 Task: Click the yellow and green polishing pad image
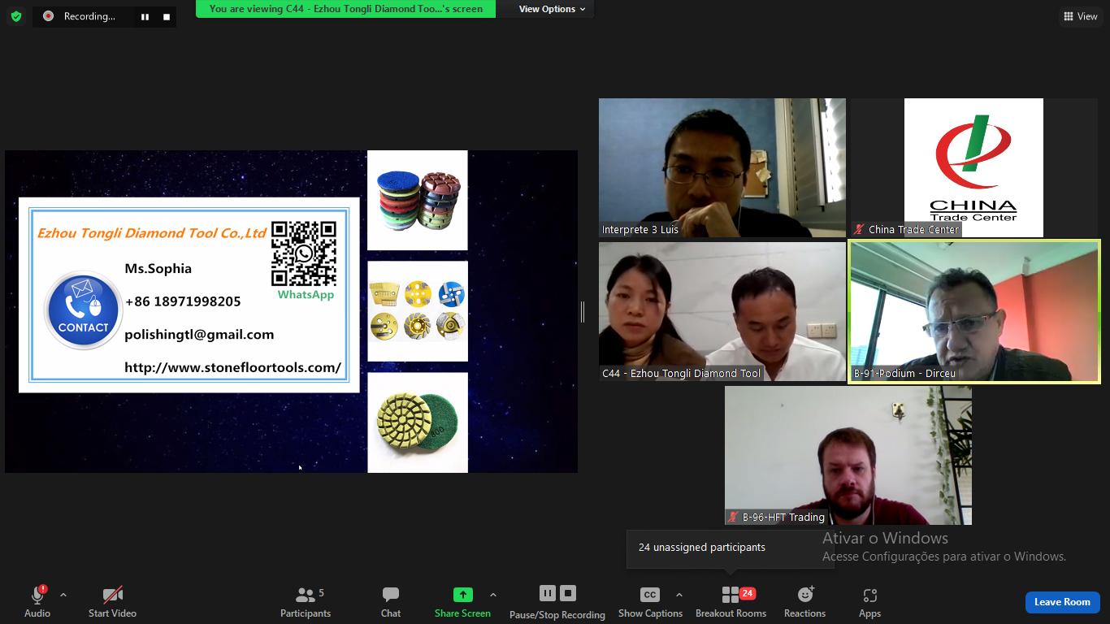pyautogui.click(x=418, y=422)
